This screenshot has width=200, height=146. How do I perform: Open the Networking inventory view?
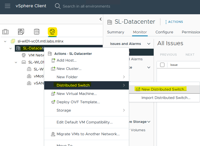[52, 31]
